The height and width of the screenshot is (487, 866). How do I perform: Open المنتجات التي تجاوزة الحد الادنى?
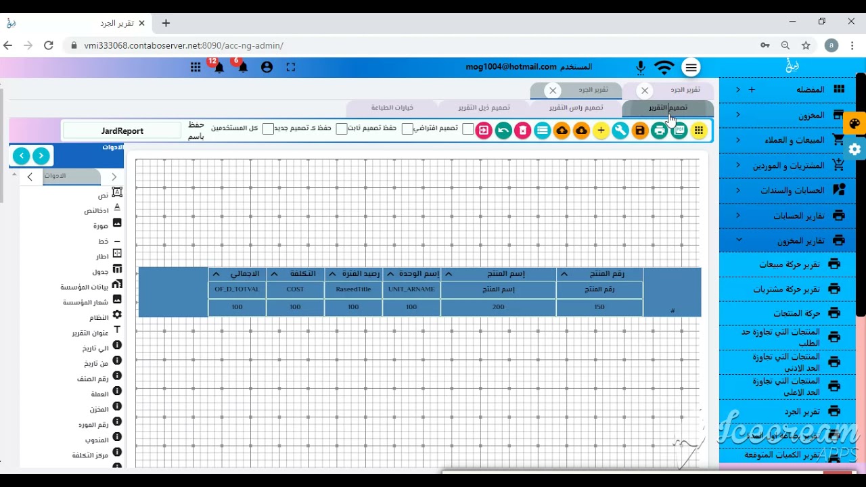(788, 362)
